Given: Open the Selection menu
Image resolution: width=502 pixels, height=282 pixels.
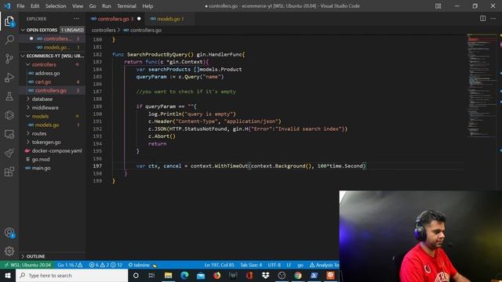Looking at the screenshot, I should pyautogui.click(x=56, y=6).
